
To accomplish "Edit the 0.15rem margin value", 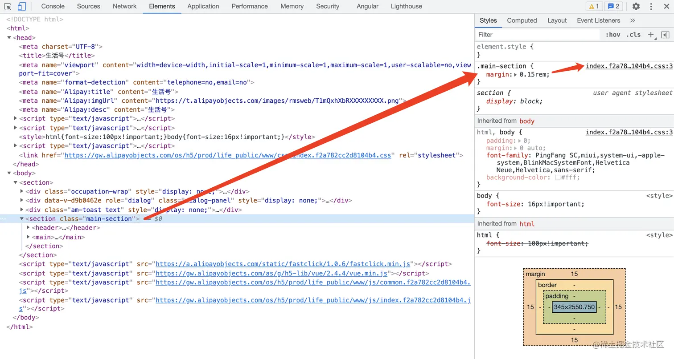I will 534,75.
